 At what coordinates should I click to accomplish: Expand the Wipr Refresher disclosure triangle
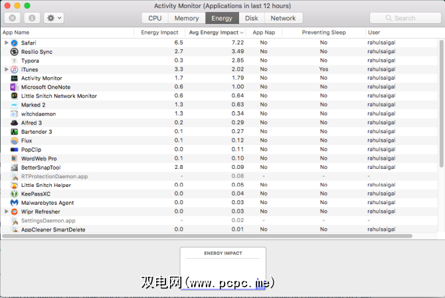point(6,212)
